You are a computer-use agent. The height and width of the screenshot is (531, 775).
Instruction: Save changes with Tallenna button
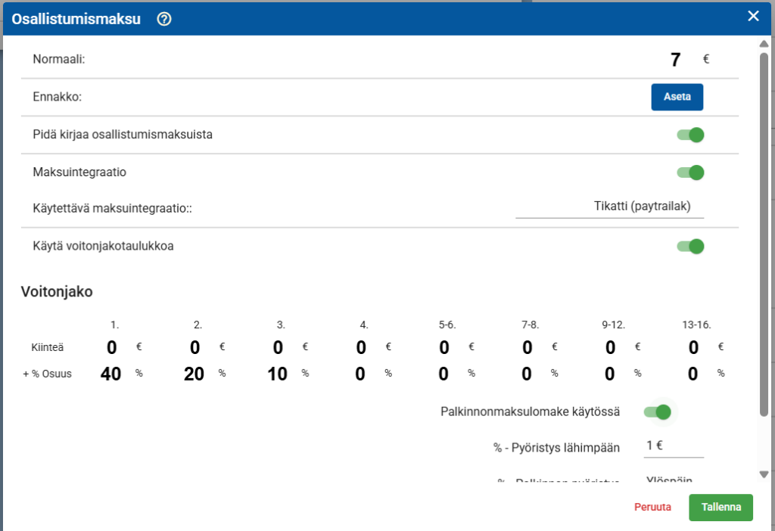(x=721, y=508)
